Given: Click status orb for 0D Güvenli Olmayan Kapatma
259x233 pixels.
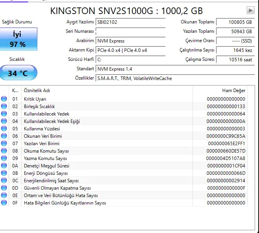Looking at the screenshot, I should pos(4,188).
